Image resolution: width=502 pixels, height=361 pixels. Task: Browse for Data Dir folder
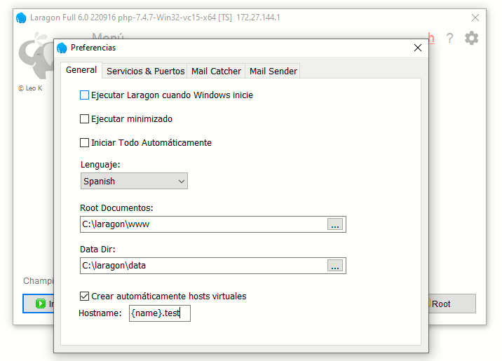335,266
